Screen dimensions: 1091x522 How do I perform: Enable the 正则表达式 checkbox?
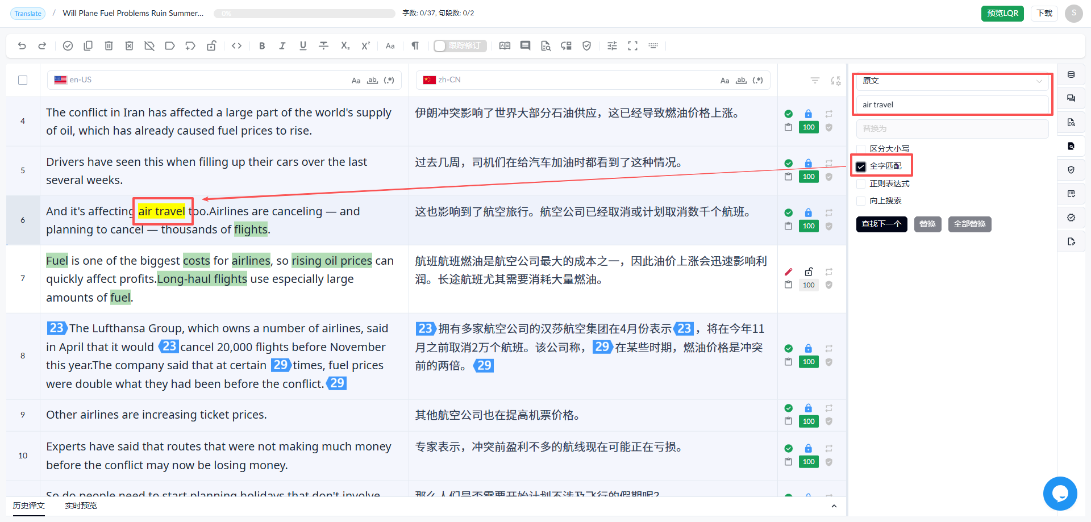[861, 183]
